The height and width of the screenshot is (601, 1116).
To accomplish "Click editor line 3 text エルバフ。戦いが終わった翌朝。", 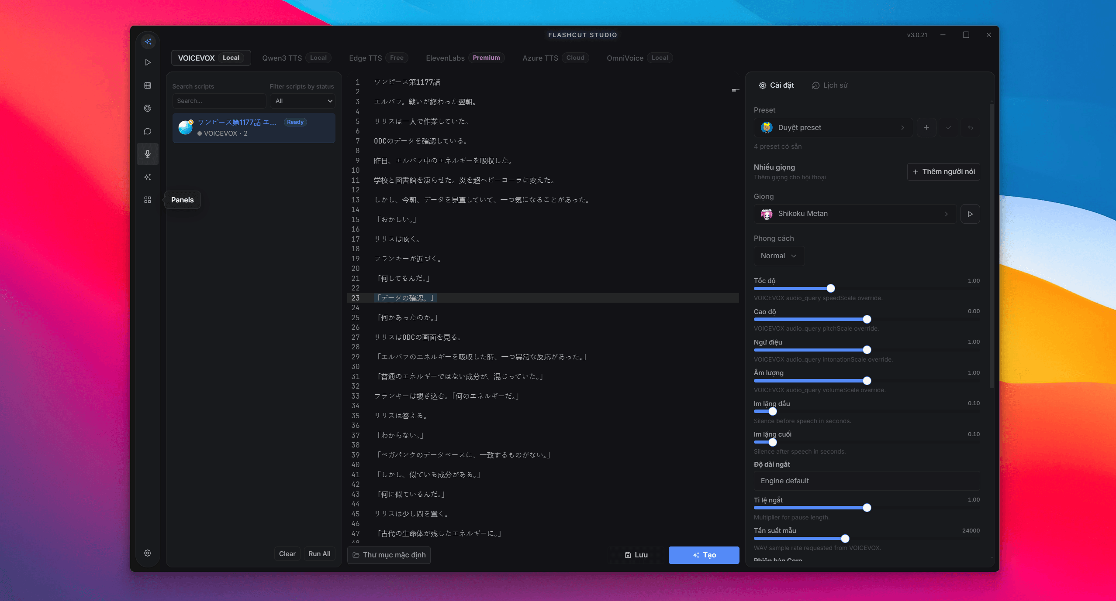I will 426,102.
